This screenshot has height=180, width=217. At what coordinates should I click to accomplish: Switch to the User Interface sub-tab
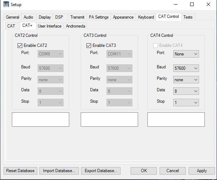click(x=49, y=26)
